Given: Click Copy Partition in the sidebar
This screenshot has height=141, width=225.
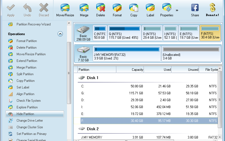Looking at the screenshot, I should click(x=22, y=80).
